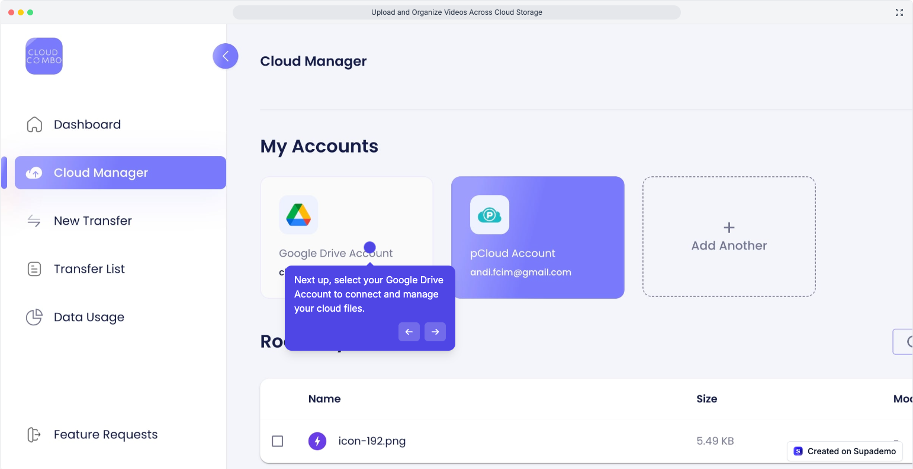Go back using the tooltip's left arrow

tap(409, 332)
